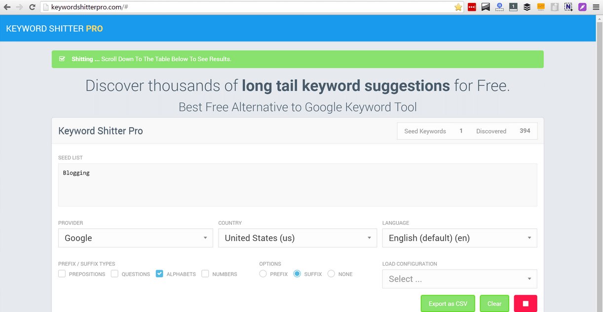Bookmark the page with the star icon
Screen dimensions: 603x312
[458, 7]
